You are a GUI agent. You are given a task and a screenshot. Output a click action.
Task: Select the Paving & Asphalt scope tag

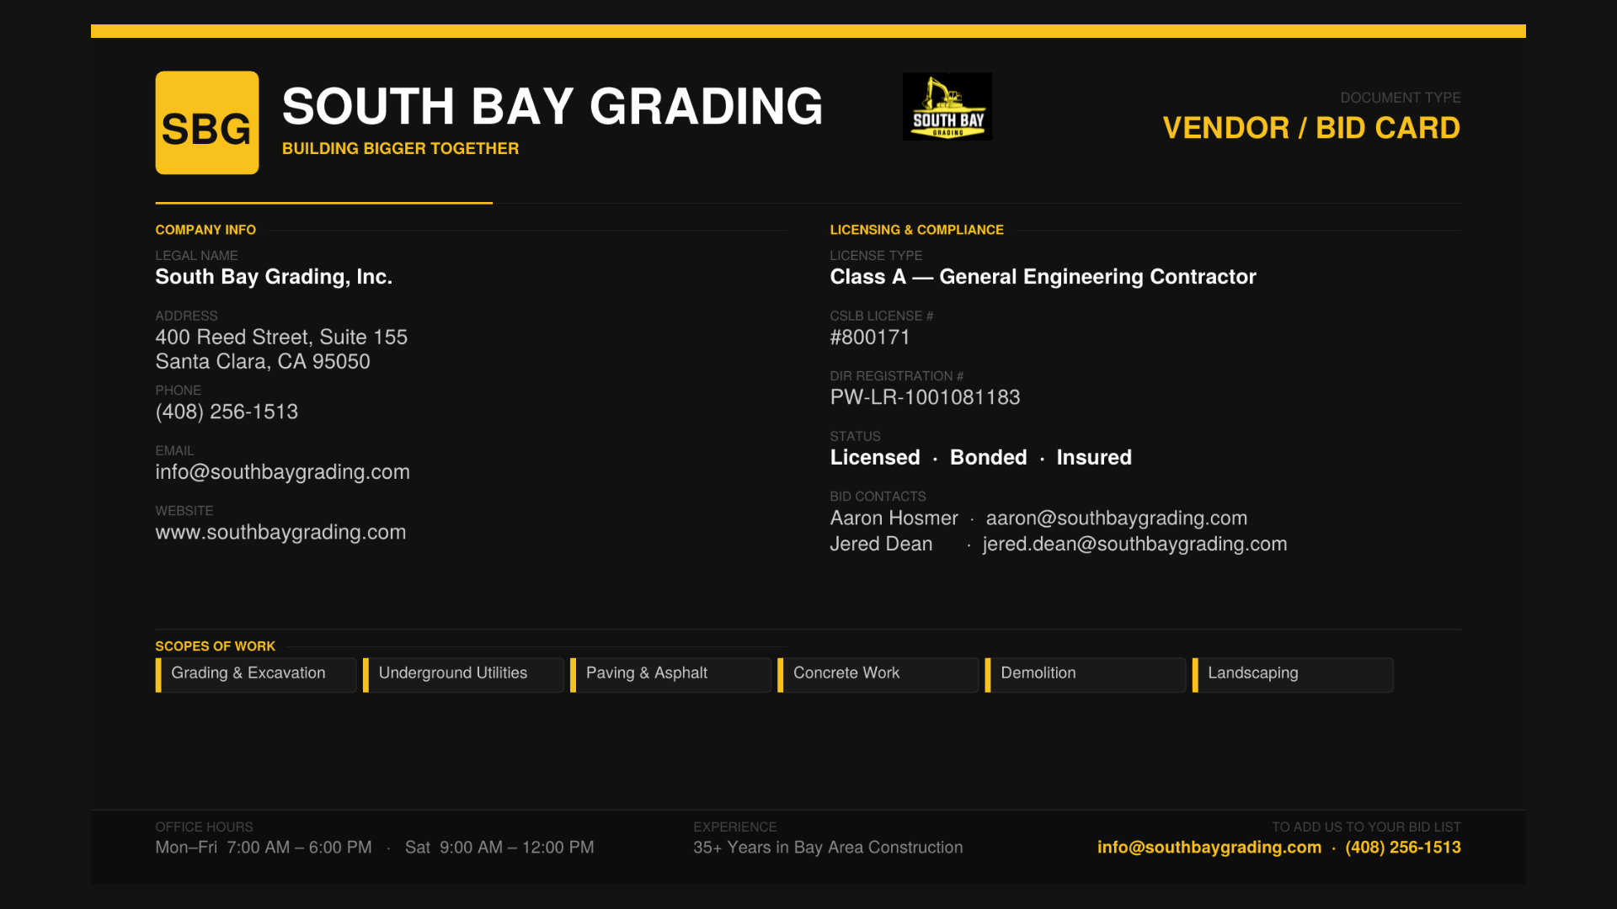(670, 674)
